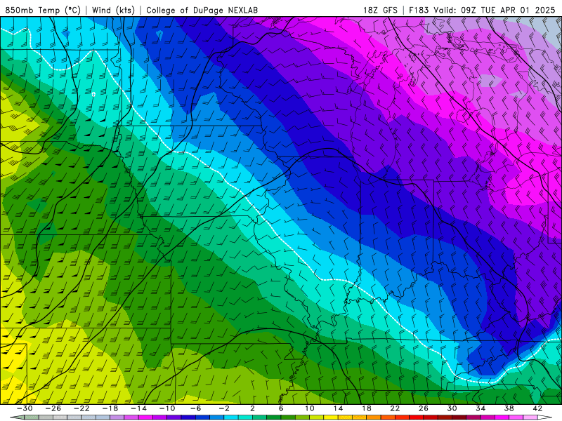Click the -30 color scale label
This screenshot has height=421, width=562.
tap(25, 408)
